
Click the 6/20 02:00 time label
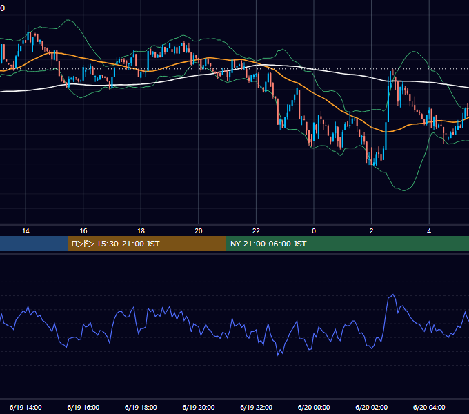click(x=372, y=407)
